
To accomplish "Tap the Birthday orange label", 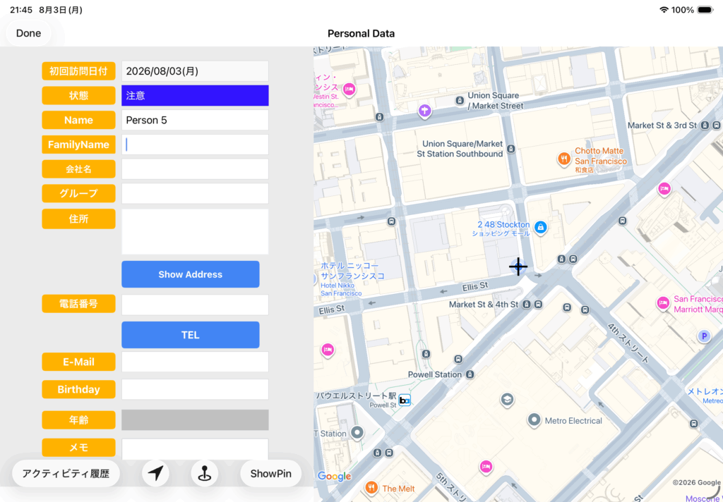I will pyautogui.click(x=79, y=389).
